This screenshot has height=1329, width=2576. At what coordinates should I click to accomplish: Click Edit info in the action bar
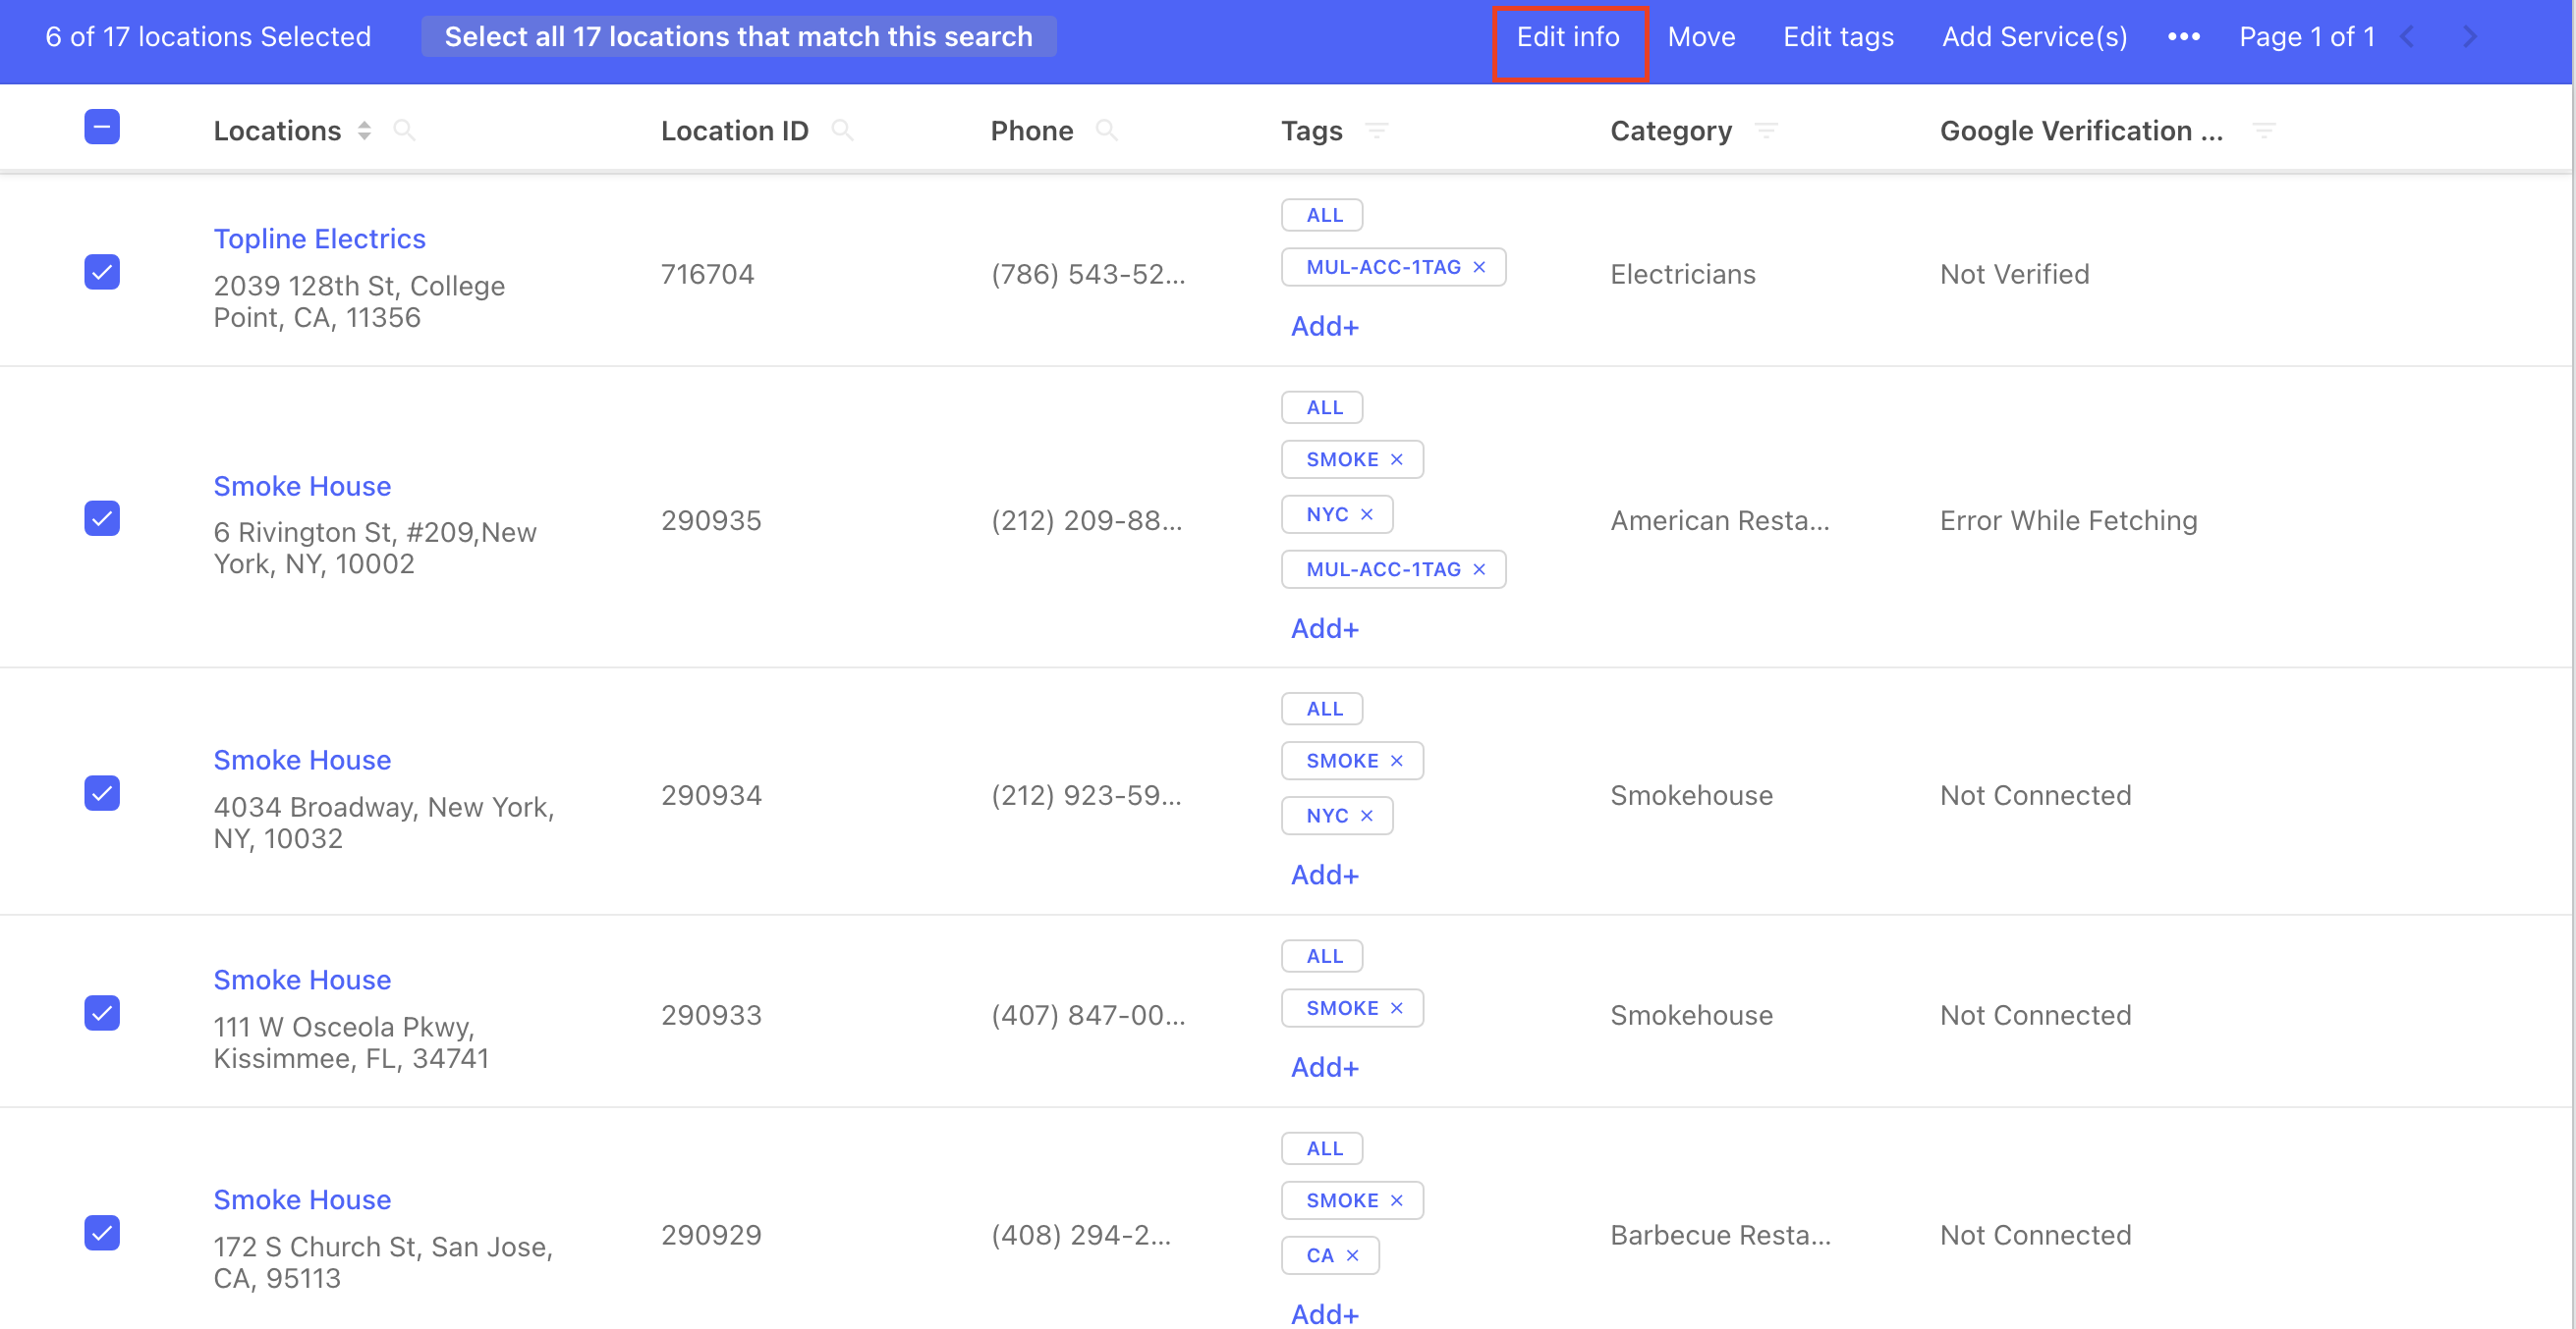point(1568,36)
